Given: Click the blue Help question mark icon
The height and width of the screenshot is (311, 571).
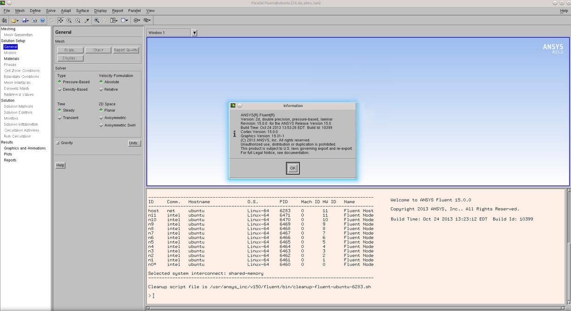Looking at the screenshot, I should 42,20.
